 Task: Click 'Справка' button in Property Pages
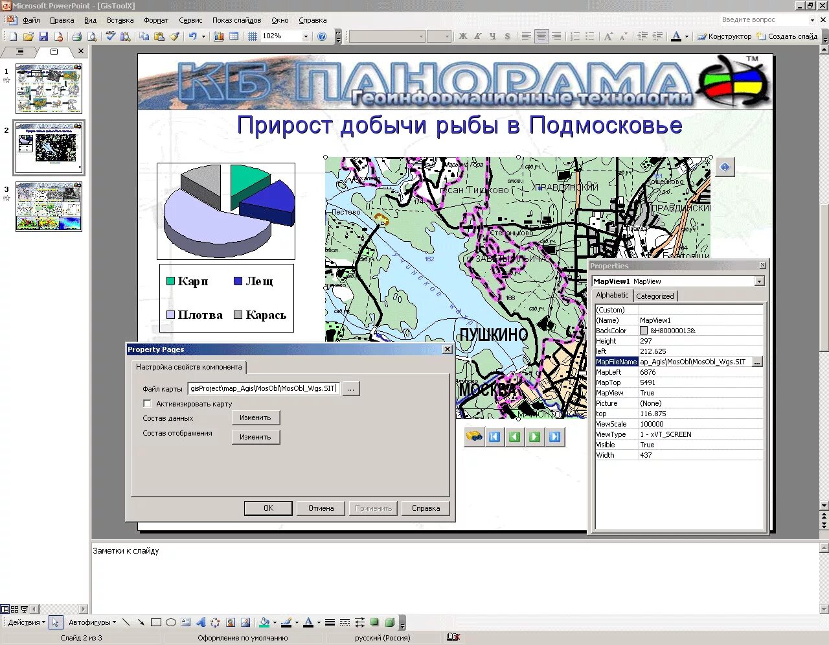pos(426,508)
